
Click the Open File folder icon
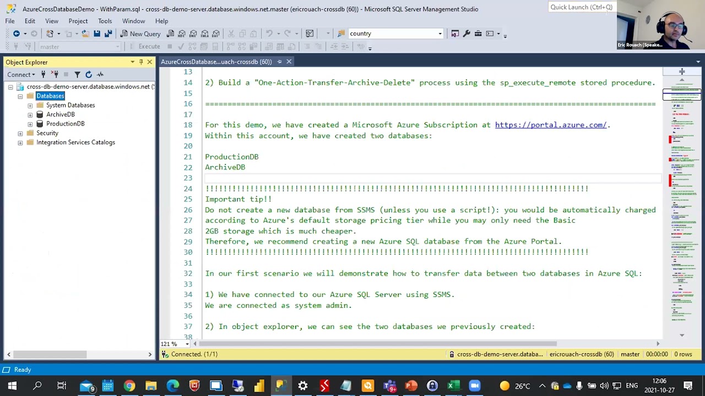(x=85, y=34)
